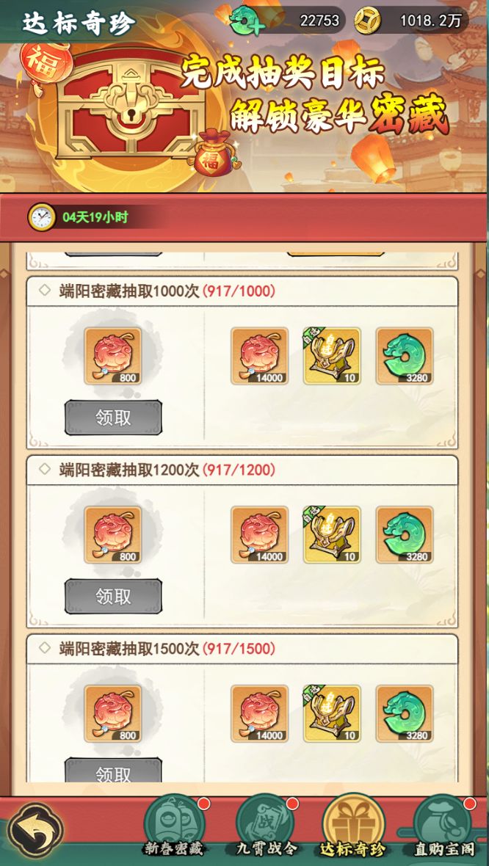Viewport: 489px width, 866px height.
Task: Claim the 1500次 draw reward via 领取
Action: coord(113,771)
